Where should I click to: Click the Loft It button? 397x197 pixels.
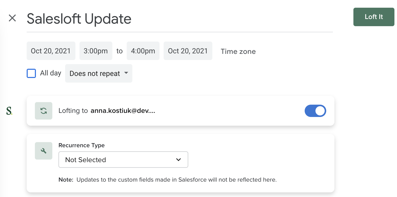[374, 17]
